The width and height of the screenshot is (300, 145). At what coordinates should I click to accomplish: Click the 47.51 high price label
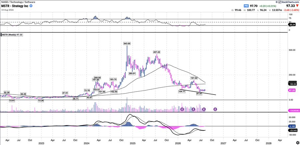point(65,93)
